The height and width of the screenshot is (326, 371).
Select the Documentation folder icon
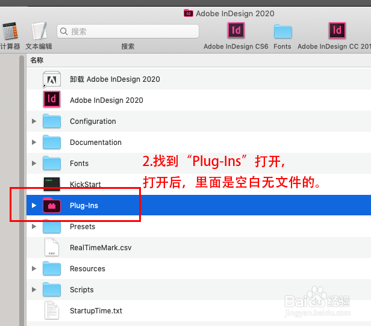point(52,142)
